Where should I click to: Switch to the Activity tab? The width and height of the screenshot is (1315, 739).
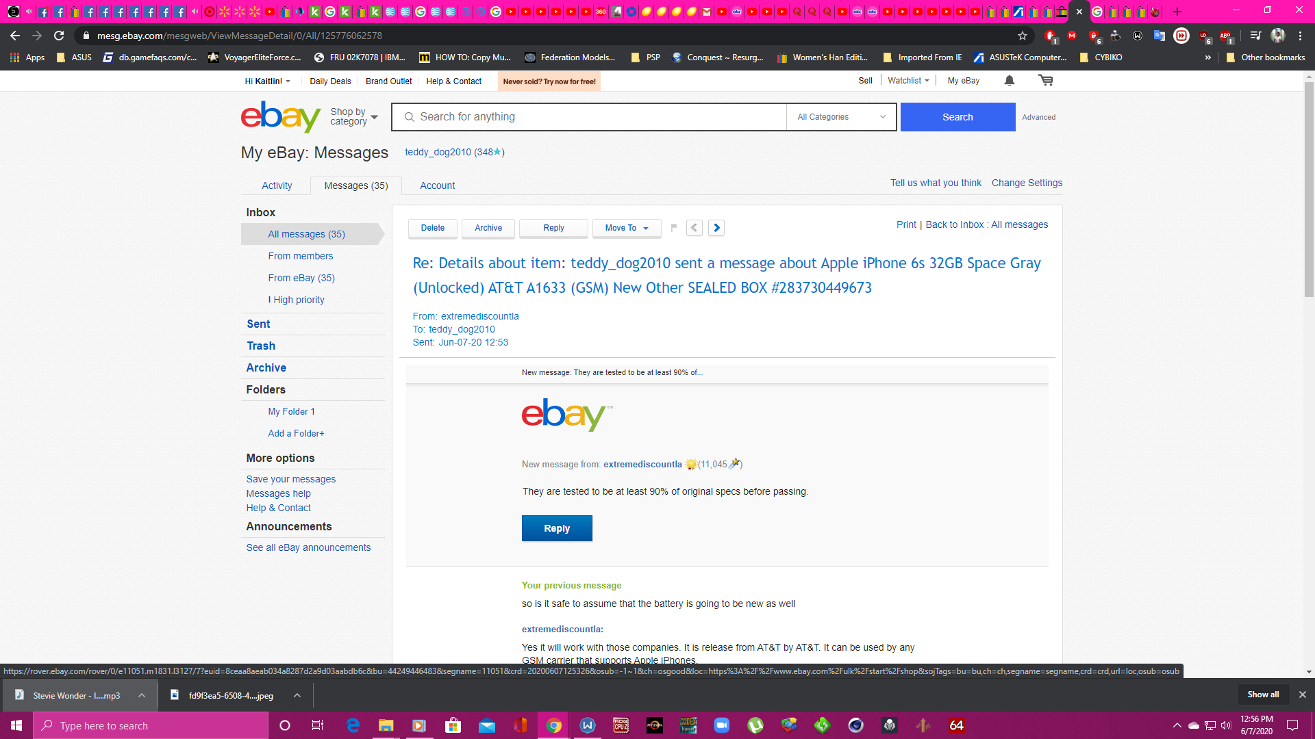[277, 185]
